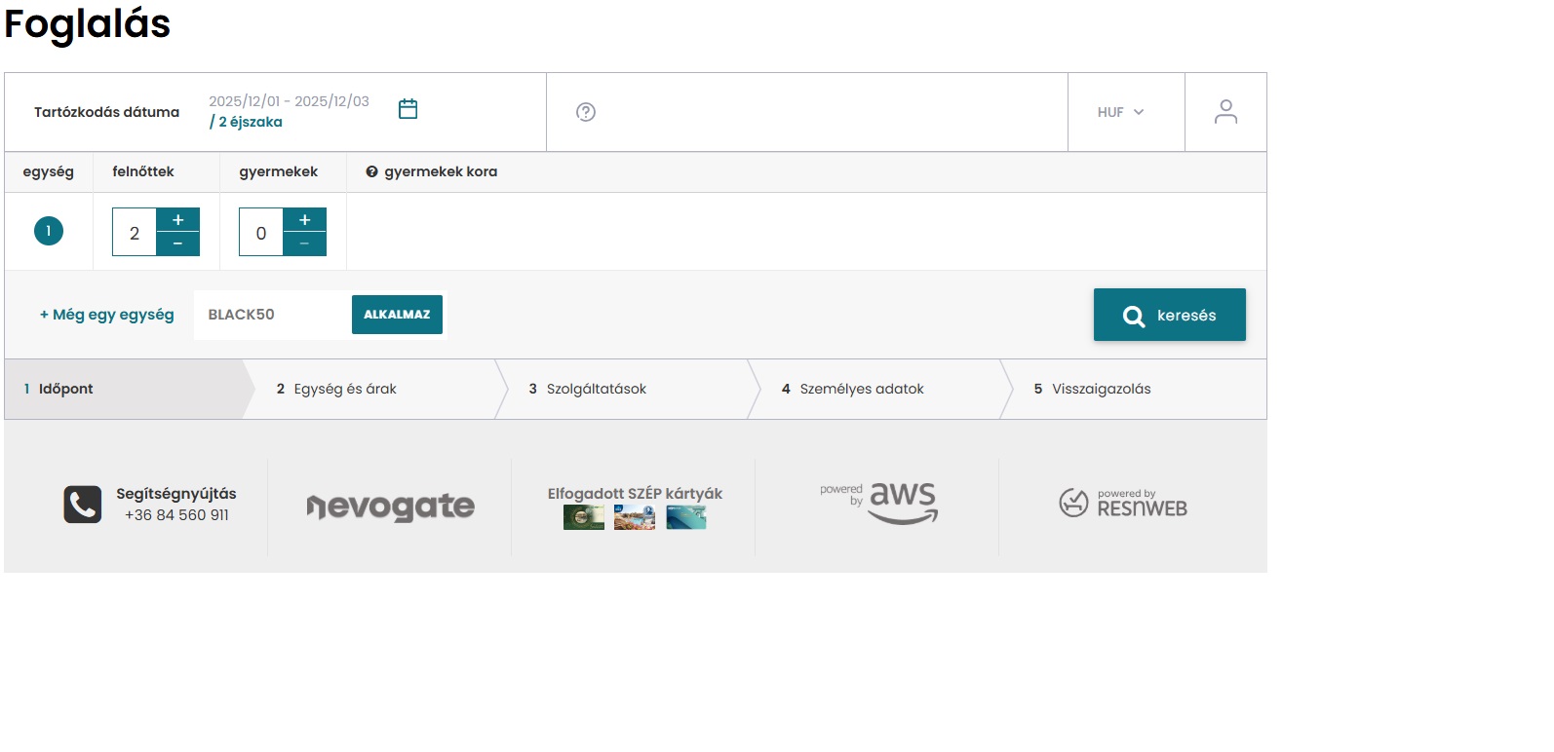Click the gyermekek kora info icon
Screen dimensions: 1554x752
(x=371, y=172)
